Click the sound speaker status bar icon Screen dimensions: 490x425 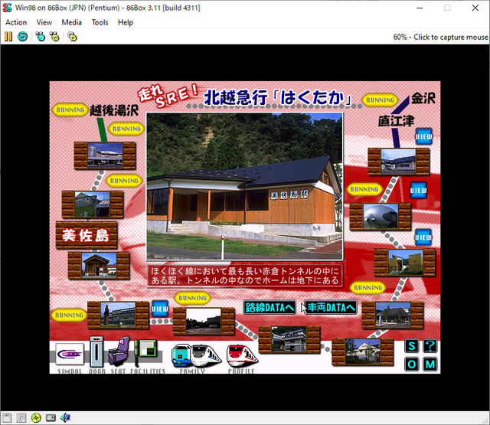click(65, 417)
